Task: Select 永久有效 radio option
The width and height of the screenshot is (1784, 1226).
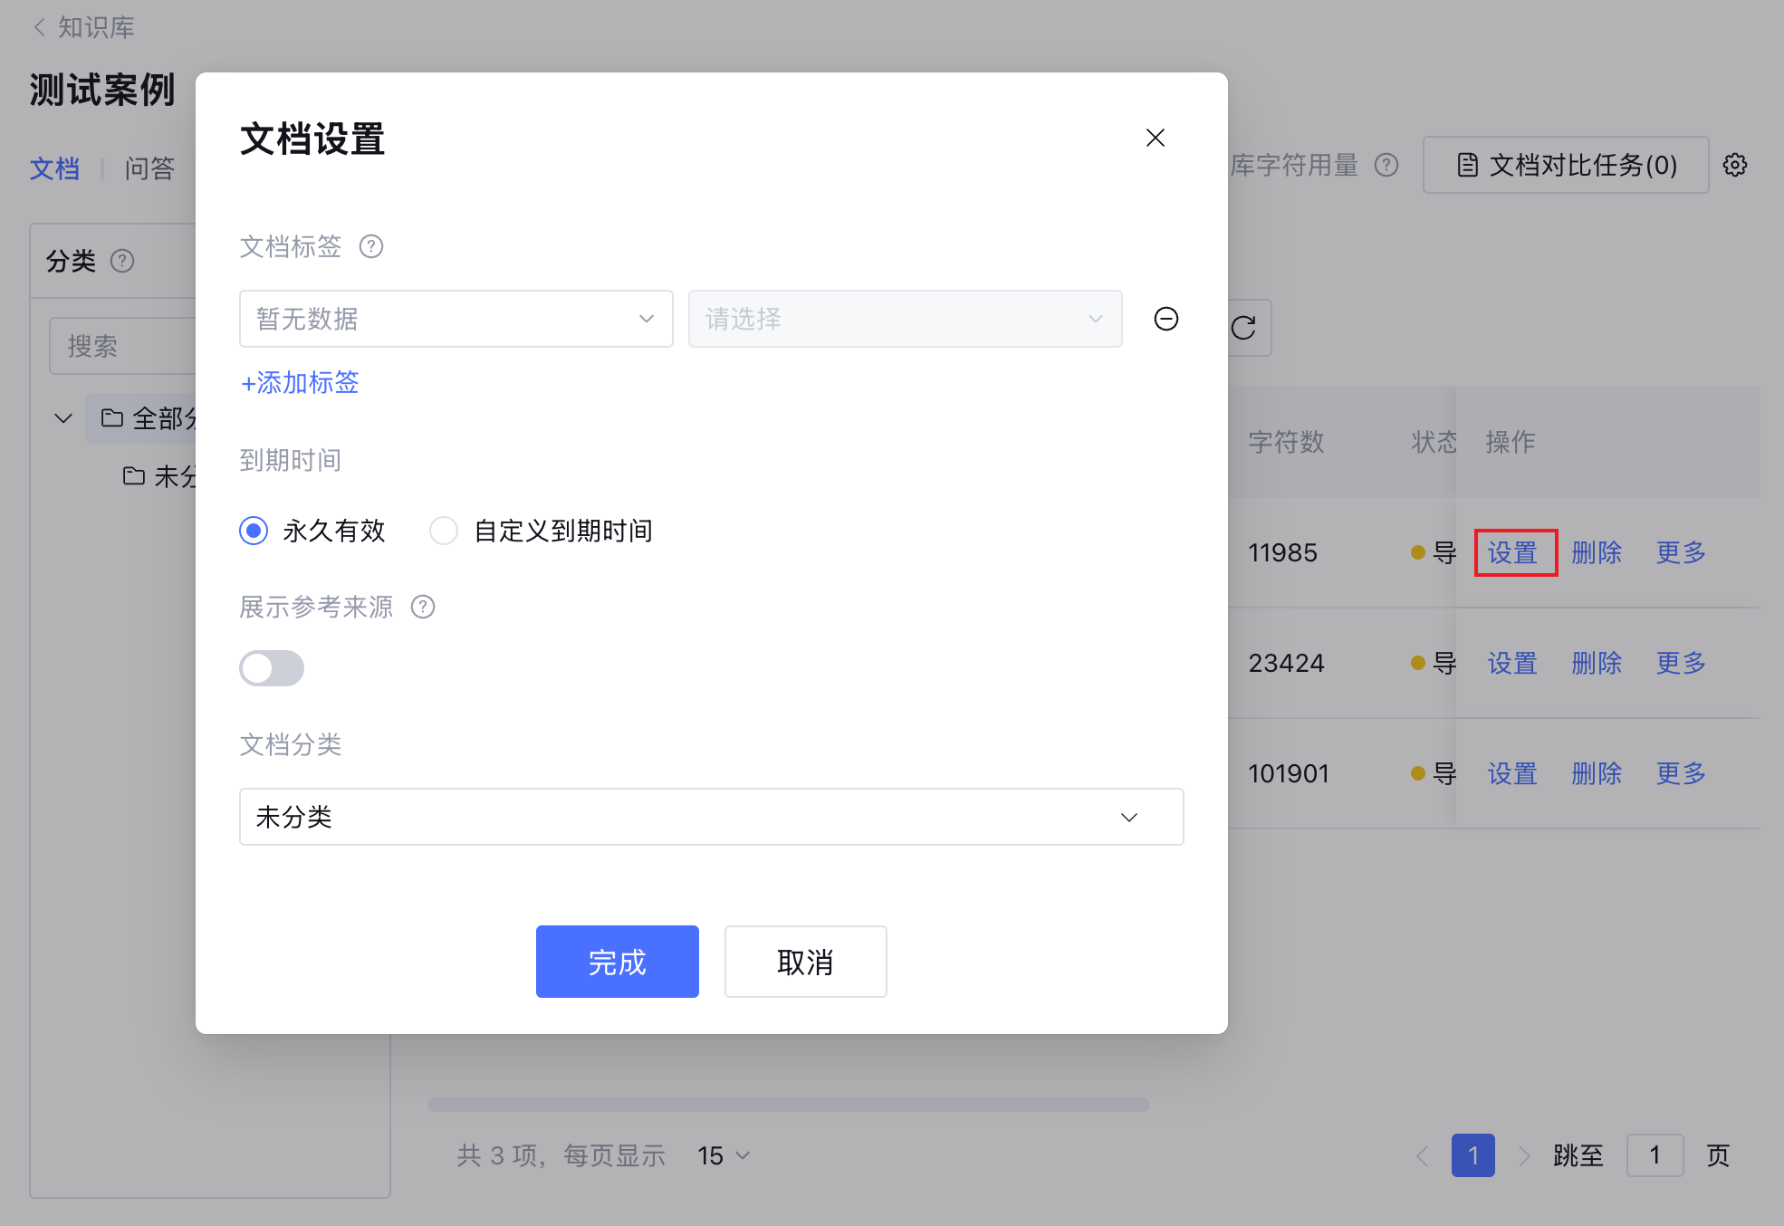Action: coord(254,531)
